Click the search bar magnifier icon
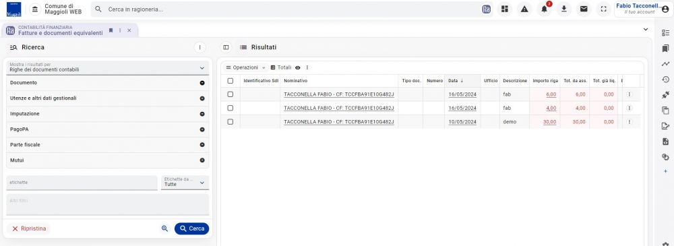Image resolution: width=674 pixels, height=246 pixels. (98, 9)
